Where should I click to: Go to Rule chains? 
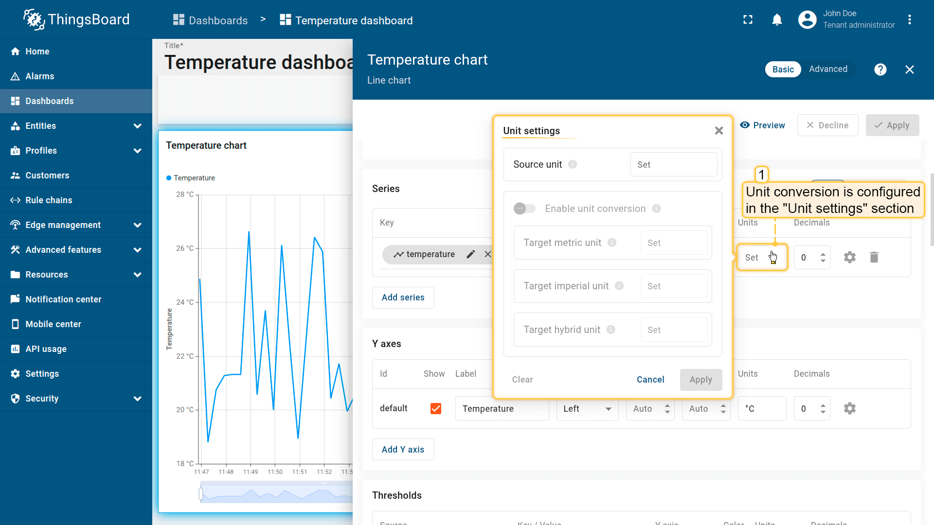[x=49, y=200]
